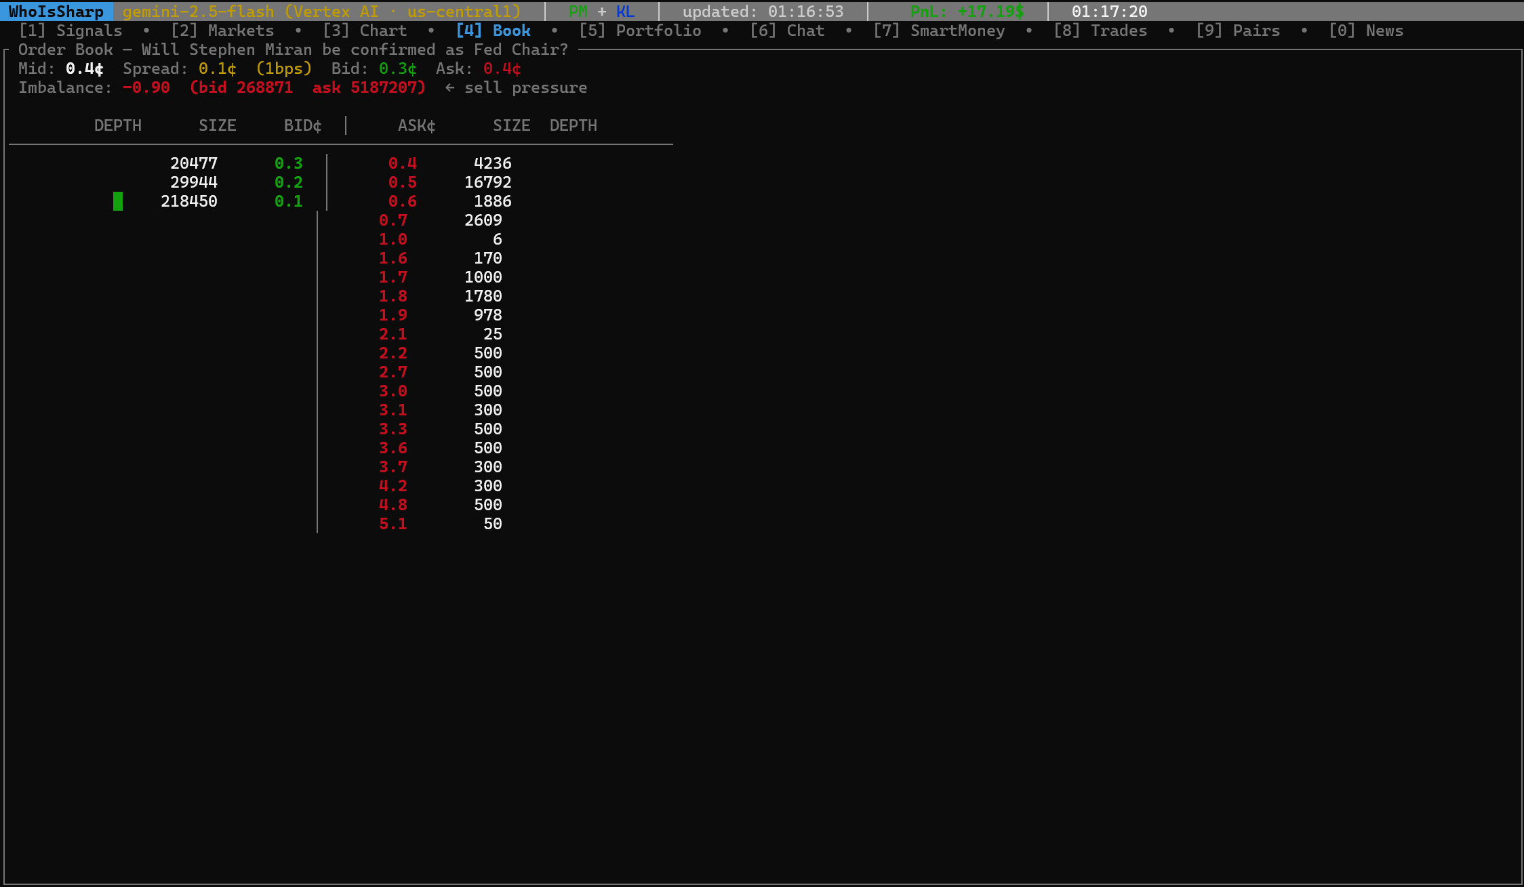Screen dimensions: 1524x887
Task: Open the [0] News tab
Action: 1366,30
